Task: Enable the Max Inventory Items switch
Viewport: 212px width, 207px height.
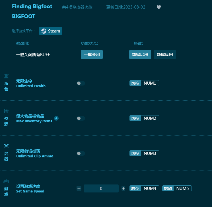Action: (81, 118)
